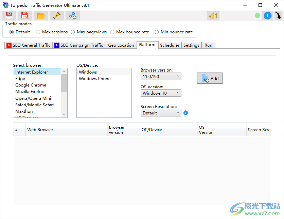Click the add link chain icon
The image size is (284, 219).
pos(73,16)
